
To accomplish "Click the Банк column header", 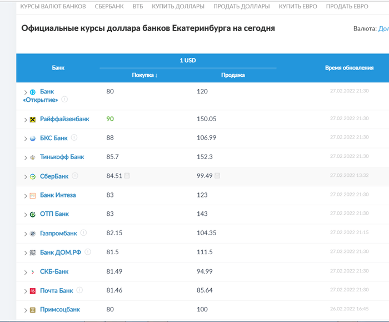I will tap(58, 68).
